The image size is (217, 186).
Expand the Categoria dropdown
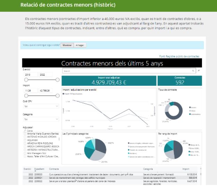click(x=41, y=119)
